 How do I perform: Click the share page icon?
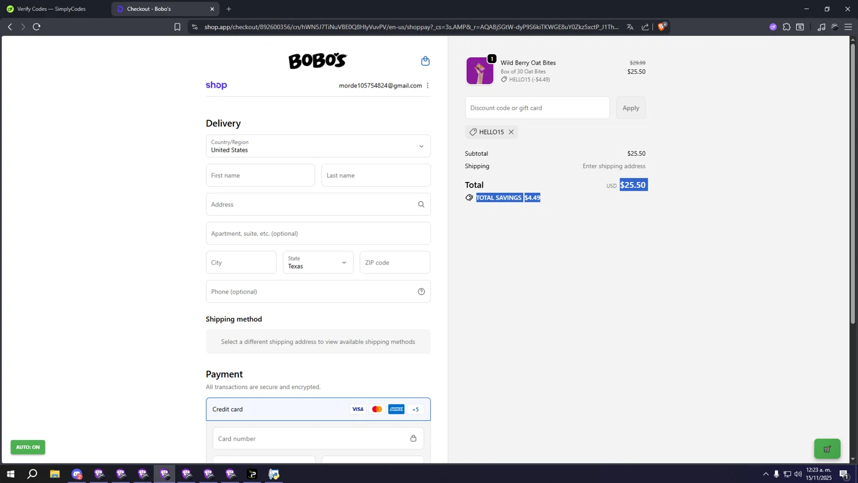click(x=645, y=27)
